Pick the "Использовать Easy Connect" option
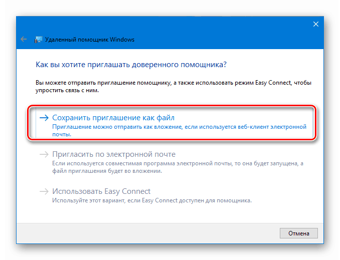Viewport: 340px width, 260px height. pyautogui.click(x=101, y=191)
